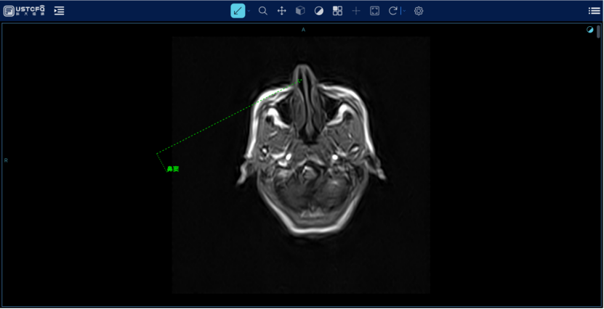The height and width of the screenshot is (309, 604).
Task: Click the rotate reset icon
Action: pos(393,11)
